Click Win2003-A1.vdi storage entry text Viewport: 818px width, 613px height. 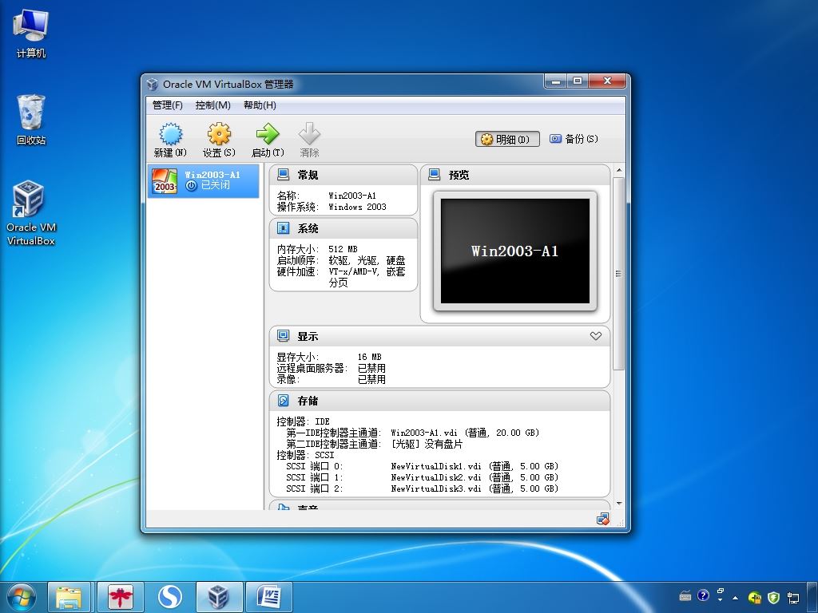tap(465, 433)
